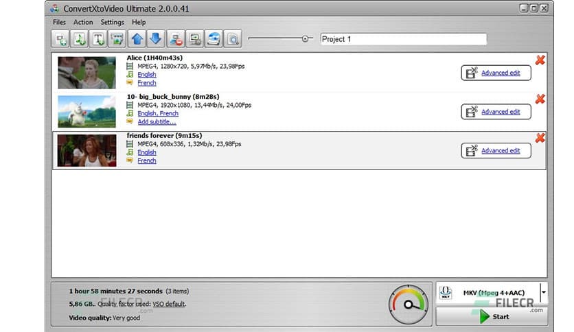Click English, French audio link for big_buck_bunny
Image resolution: width=574 pixels, height=332 pixels.
158,113
